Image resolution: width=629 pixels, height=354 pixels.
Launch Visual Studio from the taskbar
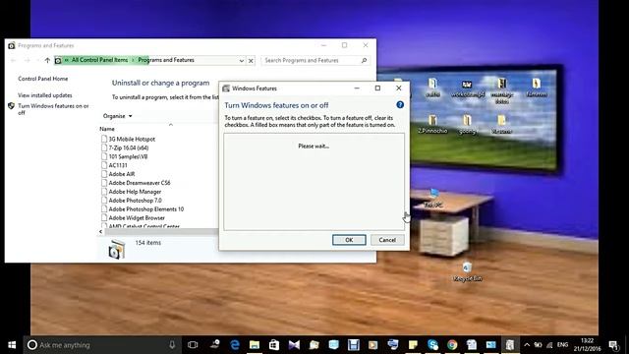294,345
